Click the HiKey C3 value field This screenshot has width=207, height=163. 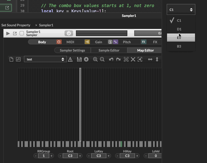tap(127, 156)
